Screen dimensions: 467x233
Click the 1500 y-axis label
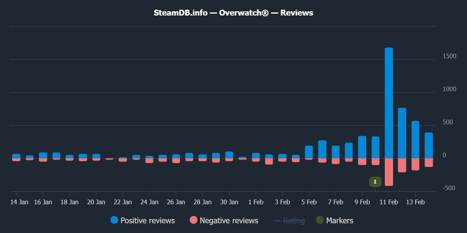(449, 57)
